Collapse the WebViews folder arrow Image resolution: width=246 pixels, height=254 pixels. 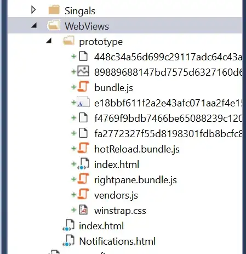point(34,25)
